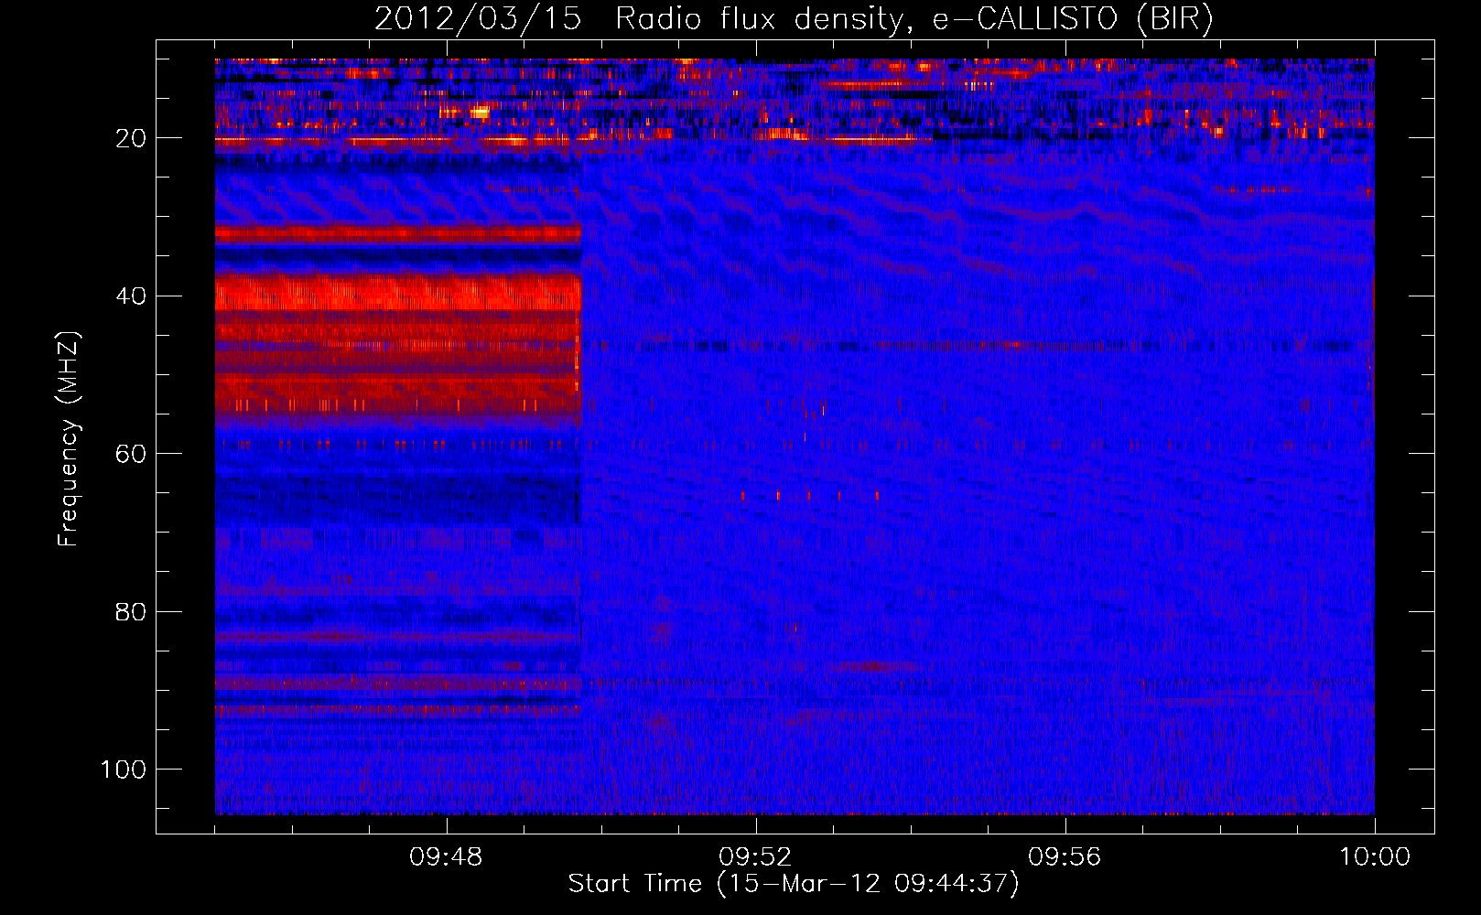The width and height of the screenshot is (1481, 915).
Task: Click the 40 MHz frequency tick label
Action: [131, 296]
